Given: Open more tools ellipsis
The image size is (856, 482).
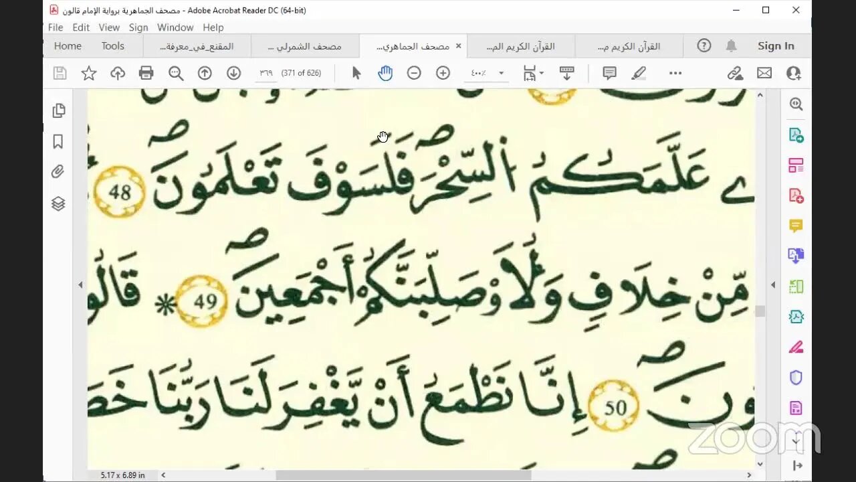Looking at the screenshot, I should point(675,73).
